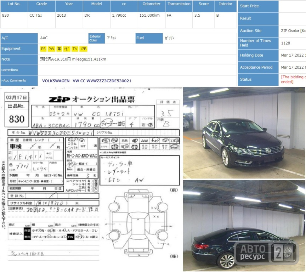
Task: Select the VOLKSWAGEN VW CC VIN comment text
Action: click(x=87, y=81)
